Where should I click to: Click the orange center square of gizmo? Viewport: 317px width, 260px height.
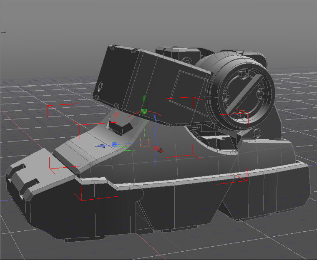144,142
